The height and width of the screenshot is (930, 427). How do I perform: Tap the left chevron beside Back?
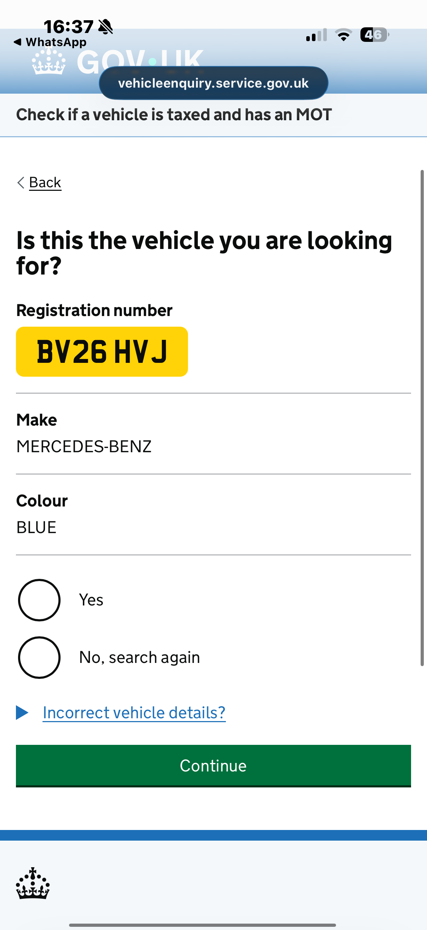pyautogui.click(x=21, y=183)
